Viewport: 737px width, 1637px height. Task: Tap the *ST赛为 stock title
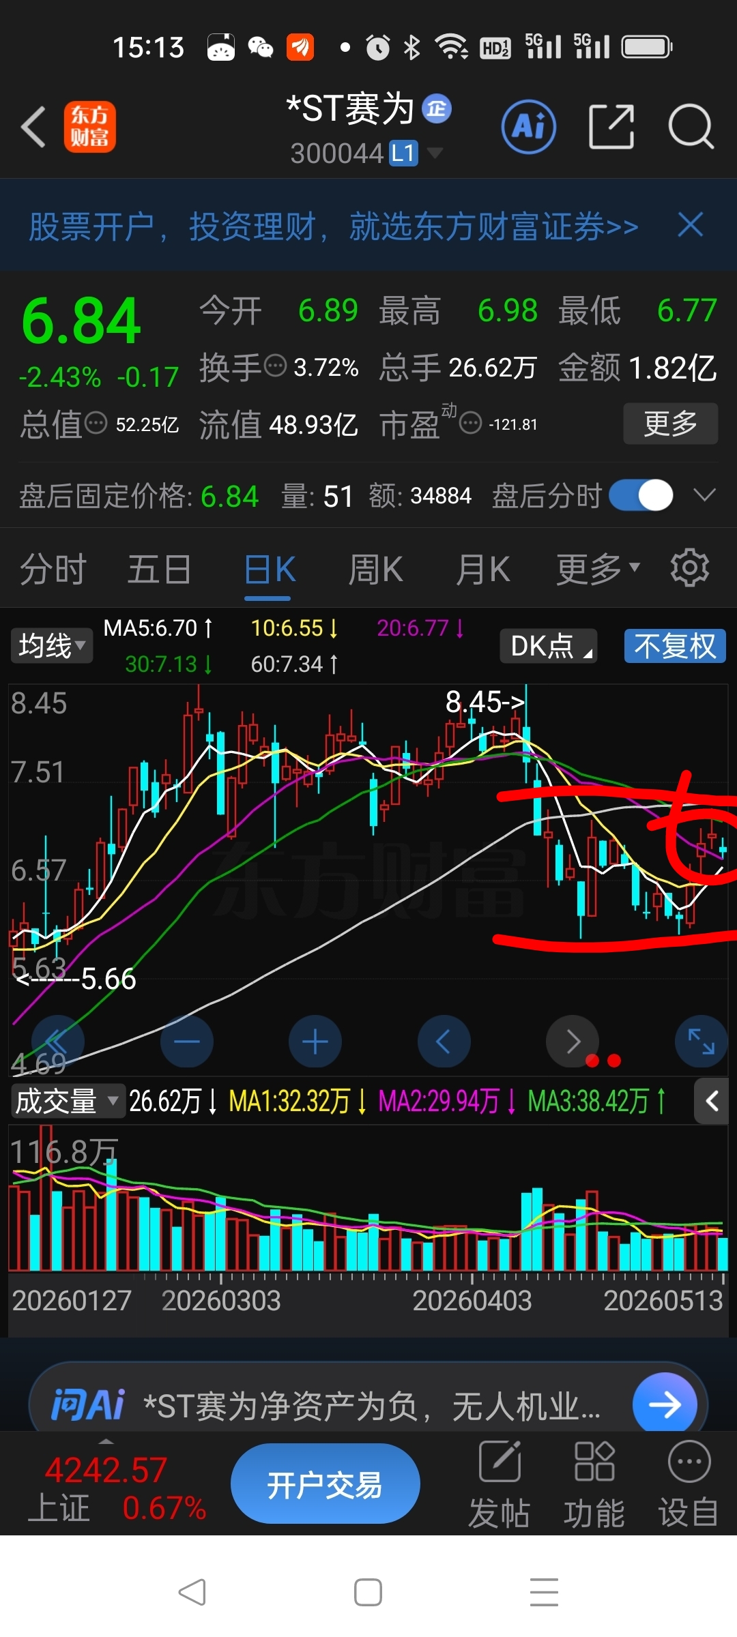tap(350, 108)
